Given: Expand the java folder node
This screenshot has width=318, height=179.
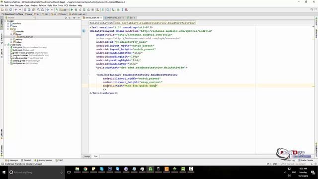Looking at the screenshot, I should coord(8,26).
